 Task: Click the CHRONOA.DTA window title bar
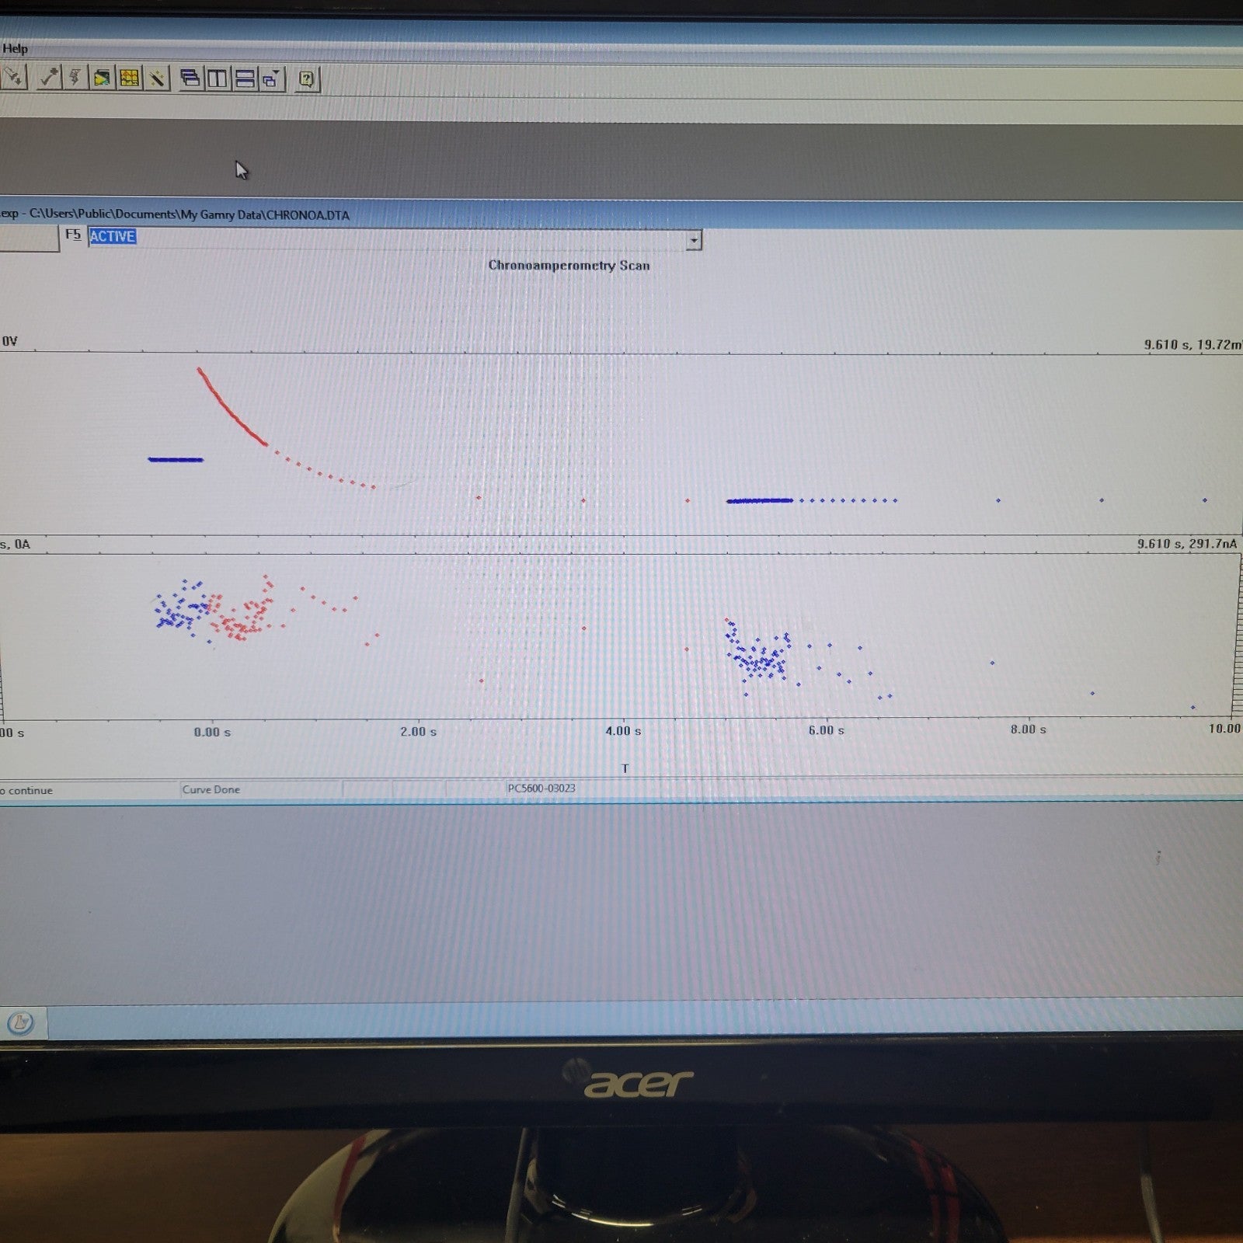point(544,214)
